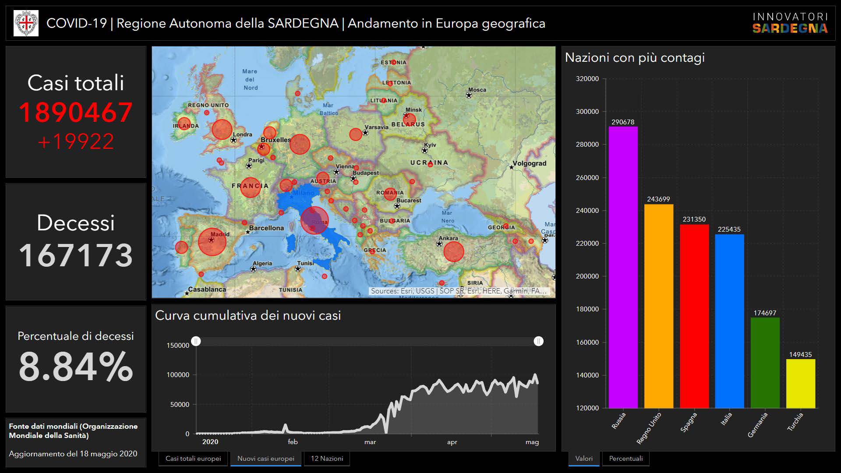Screen dimensions: 841x473
Task: Select the Valori tab
Action: coord(583,459)
